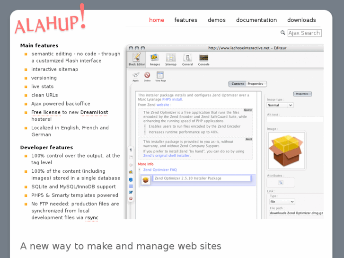This screenshot has height=258, width=344.
Task: Open the features navigation item
Action: [185, 20]
